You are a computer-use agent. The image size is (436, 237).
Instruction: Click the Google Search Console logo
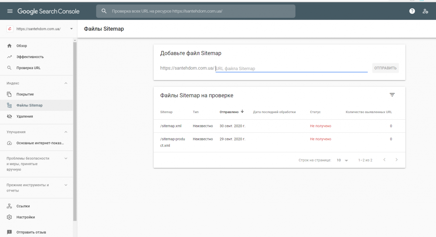pyautogui.click(x=48, y=11)
